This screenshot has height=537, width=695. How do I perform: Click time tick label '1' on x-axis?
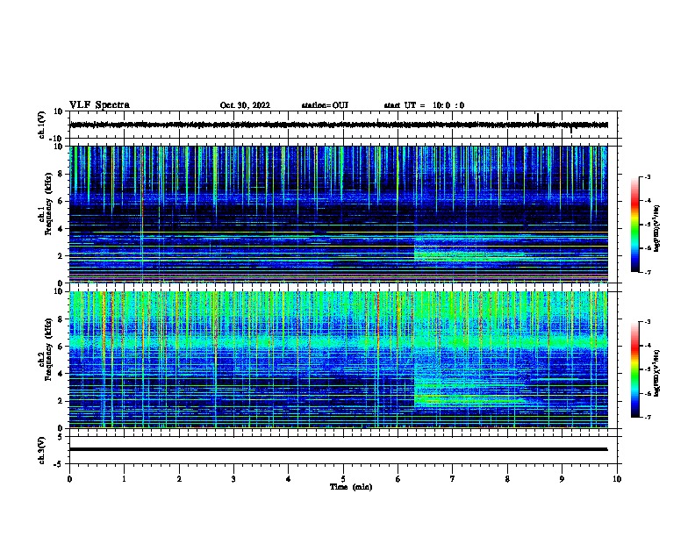pyautogui.click(x=124, y=479)
